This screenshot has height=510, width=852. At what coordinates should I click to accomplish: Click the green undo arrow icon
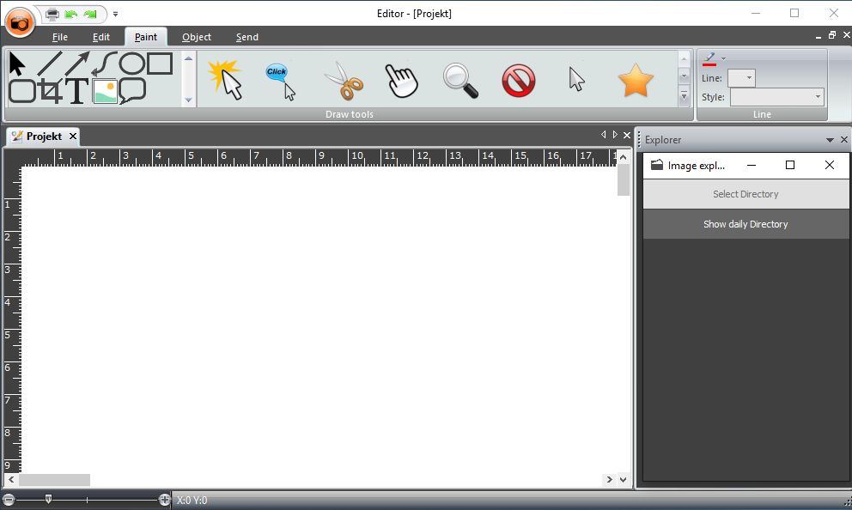click(x=70, y=14)
